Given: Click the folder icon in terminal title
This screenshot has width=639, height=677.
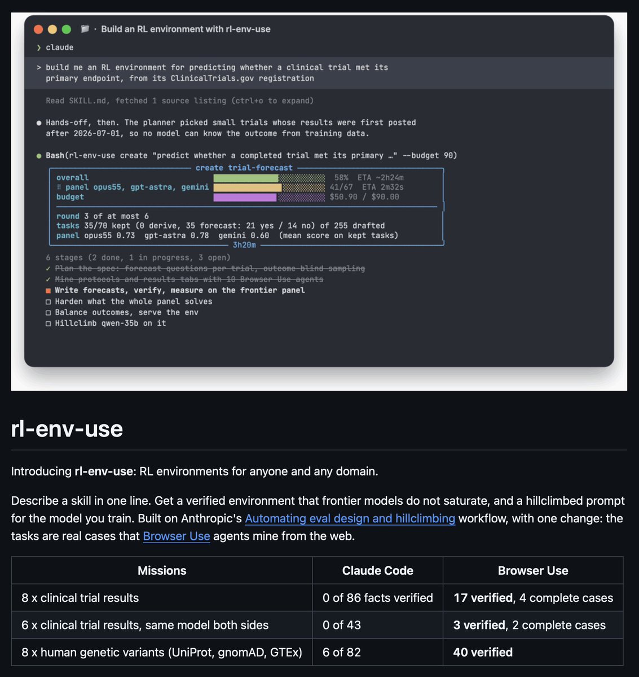Looking at the screenshot, I should (x=85, y=29).
